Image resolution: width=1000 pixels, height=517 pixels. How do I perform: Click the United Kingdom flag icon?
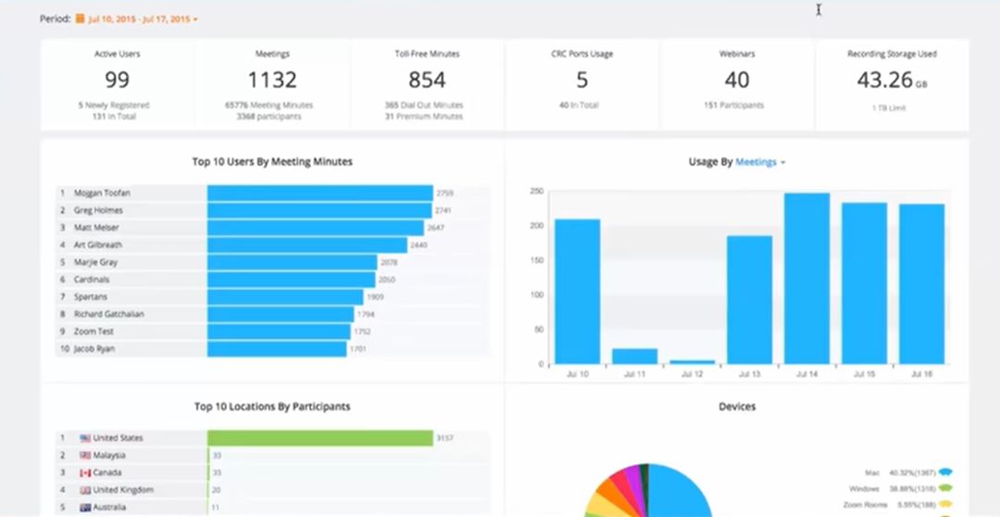[x=85, y=490]
